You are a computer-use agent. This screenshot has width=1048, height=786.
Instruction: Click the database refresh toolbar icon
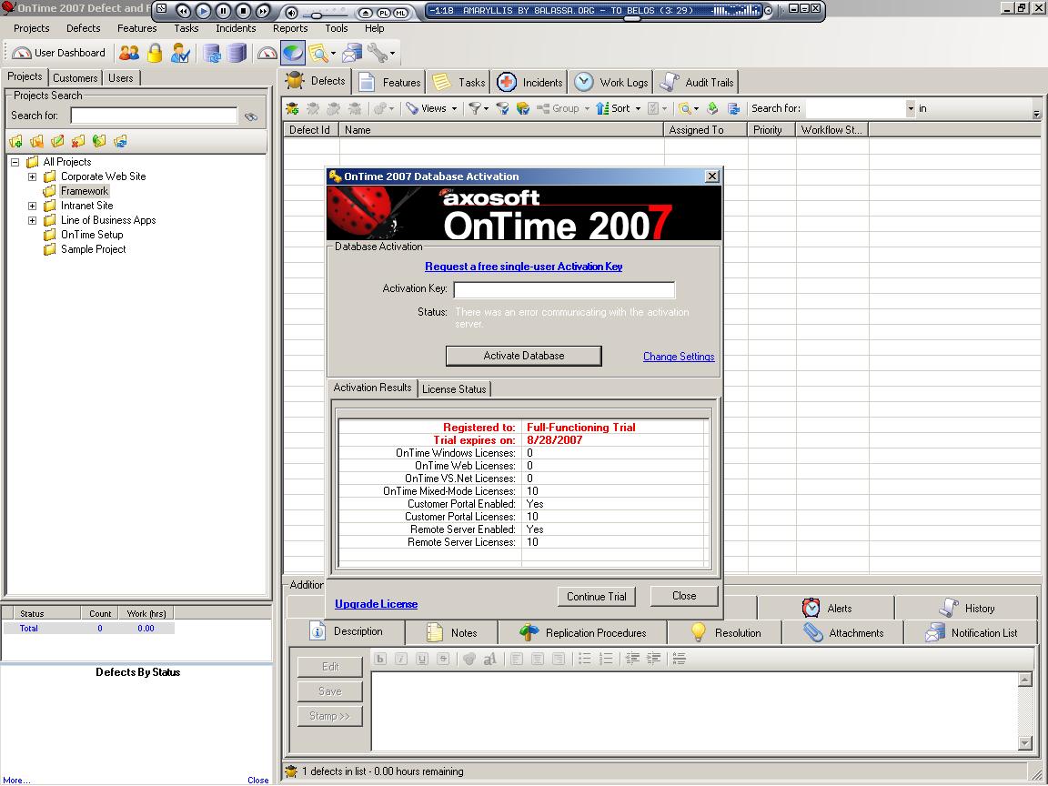[212, 53]
